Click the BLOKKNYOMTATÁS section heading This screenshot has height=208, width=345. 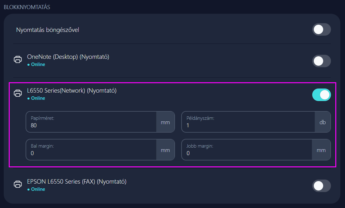click(27, 7)
